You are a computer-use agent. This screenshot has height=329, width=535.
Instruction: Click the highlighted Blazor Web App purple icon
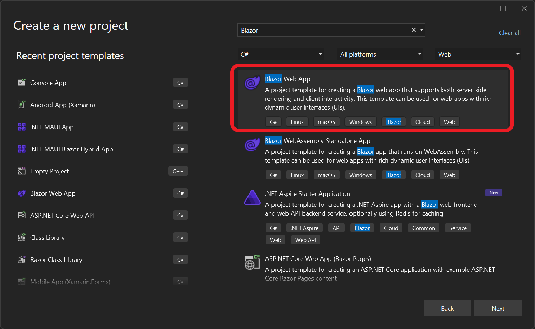(252, 83)
